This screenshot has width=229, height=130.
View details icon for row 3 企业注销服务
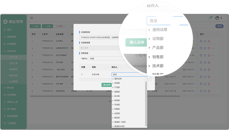pyautogui.click(x=201, y=55)
